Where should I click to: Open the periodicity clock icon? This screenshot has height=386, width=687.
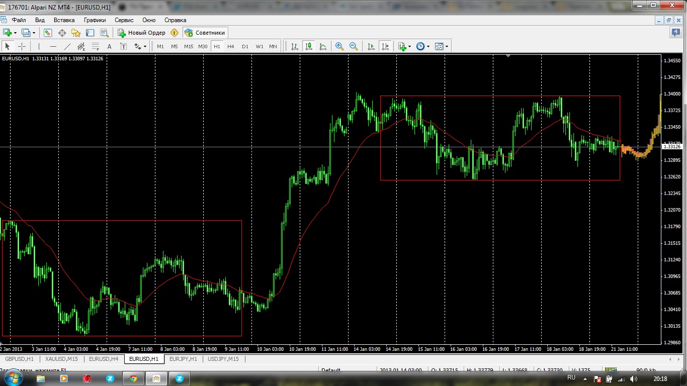pos(420,46)
